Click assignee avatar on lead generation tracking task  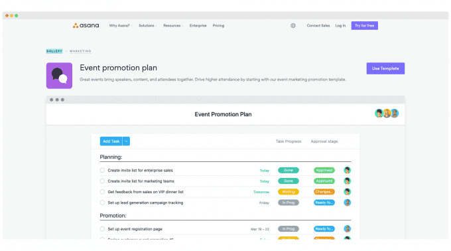[347, 203]
